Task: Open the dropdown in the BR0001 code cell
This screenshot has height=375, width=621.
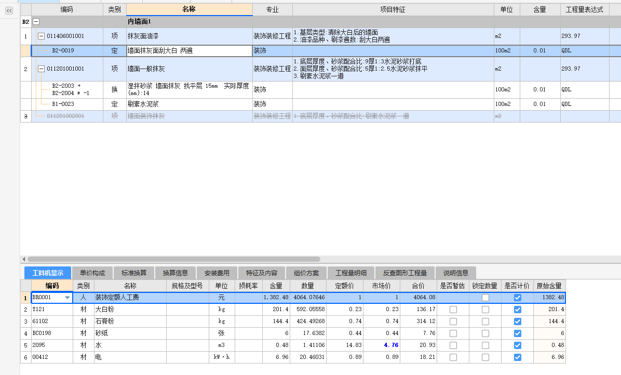Action: point(67,298)
